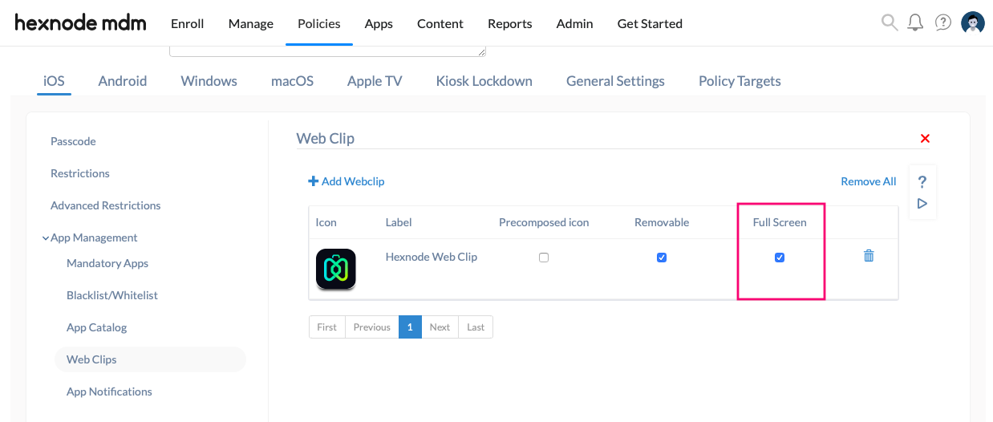This screenshot has height=422, width=993.
Task: Open Advanced Restrictions in the sidebar
Action: point(106,205)
